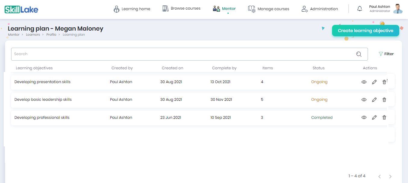The image size is (408, 183).
Task: Open the Administration menu
Action: coord(320,9)
